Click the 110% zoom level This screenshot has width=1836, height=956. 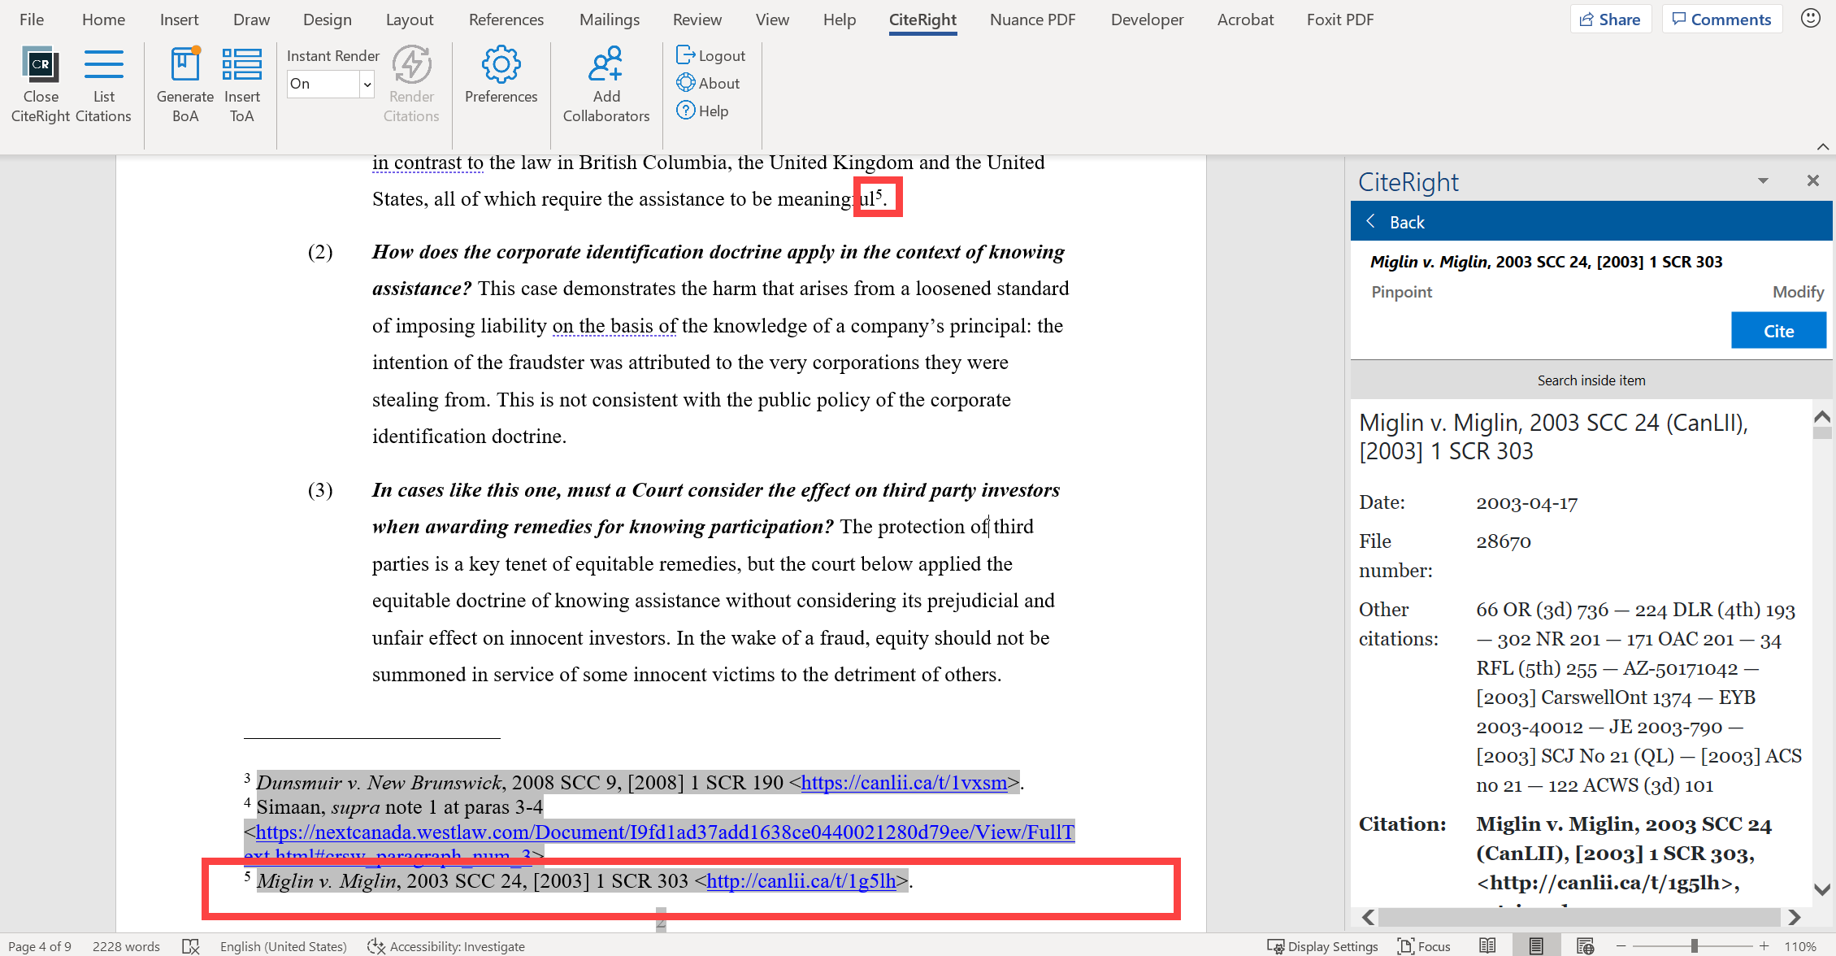1799,946
